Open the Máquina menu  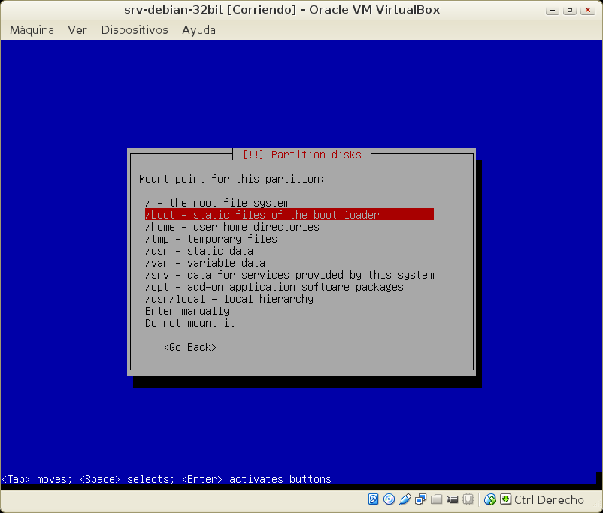(32, 30)
